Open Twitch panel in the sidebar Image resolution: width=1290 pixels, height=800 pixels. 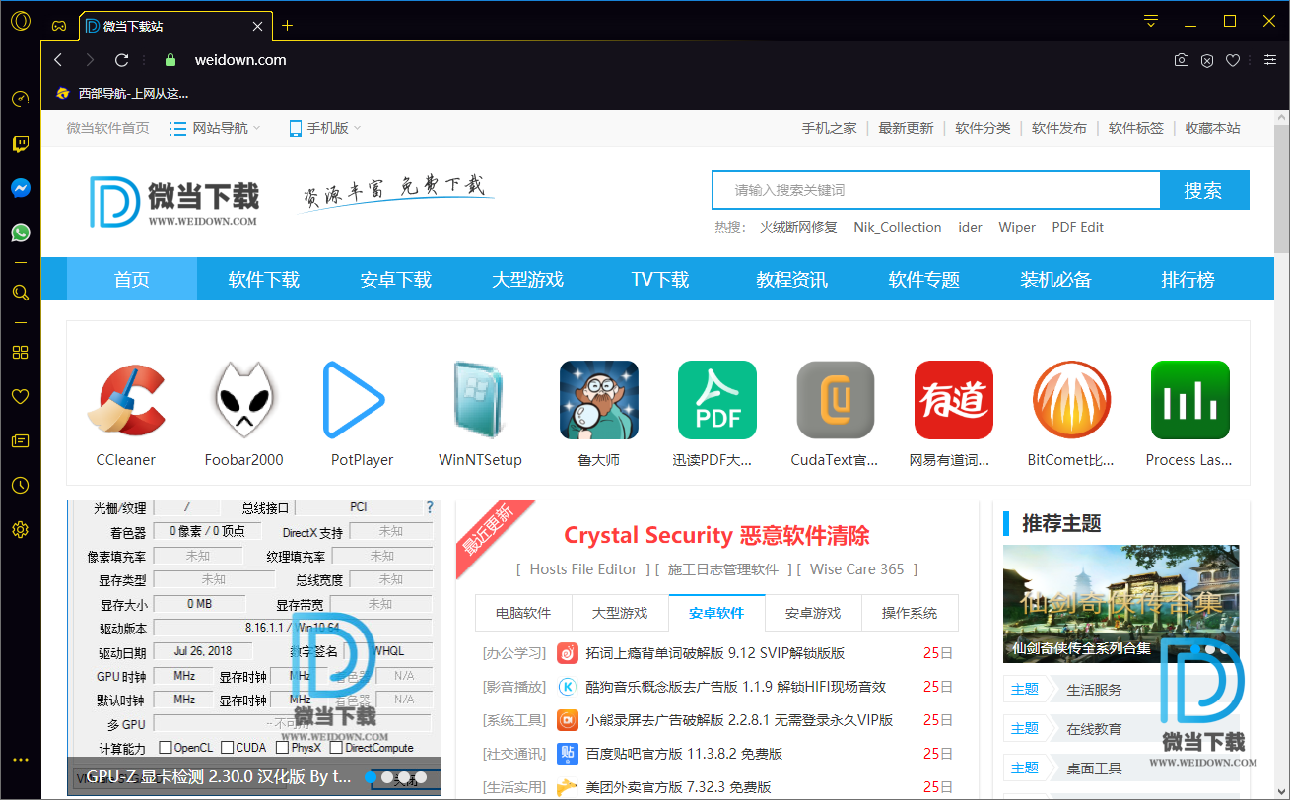(x=21, y=144)
